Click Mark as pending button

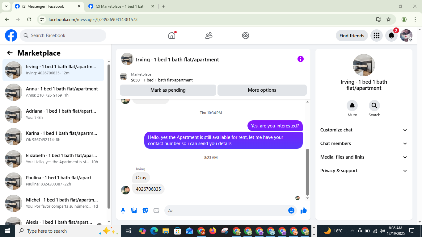point(168,90)
